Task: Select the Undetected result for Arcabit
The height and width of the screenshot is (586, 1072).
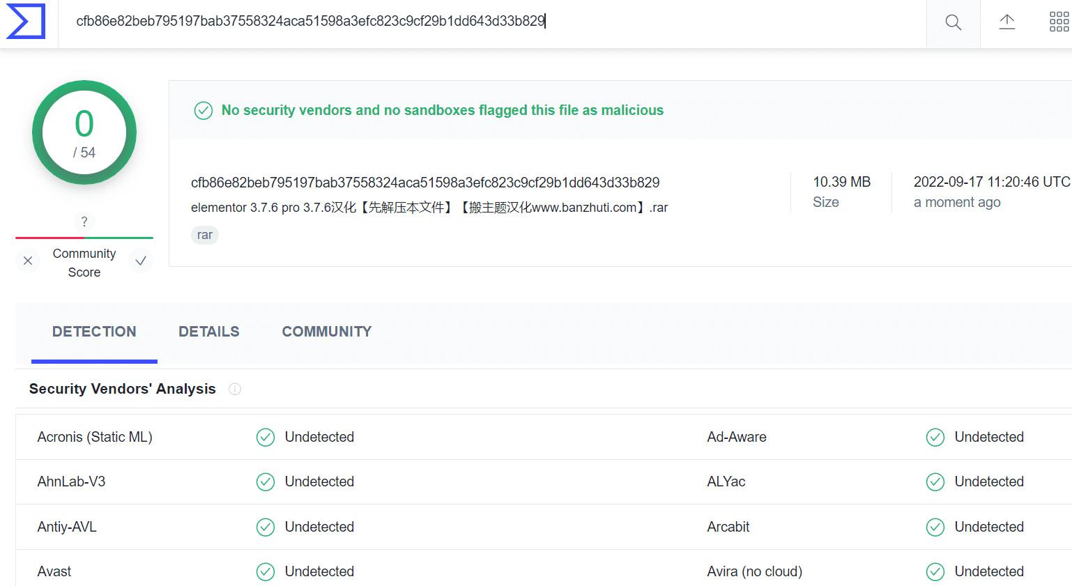Action: pos(989,527)
